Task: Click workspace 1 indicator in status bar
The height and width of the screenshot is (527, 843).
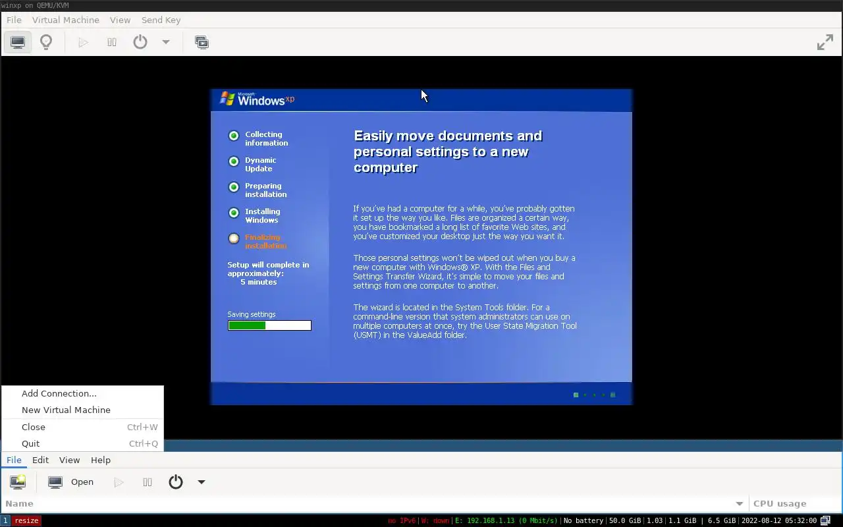Action: (x=5, y=520)
